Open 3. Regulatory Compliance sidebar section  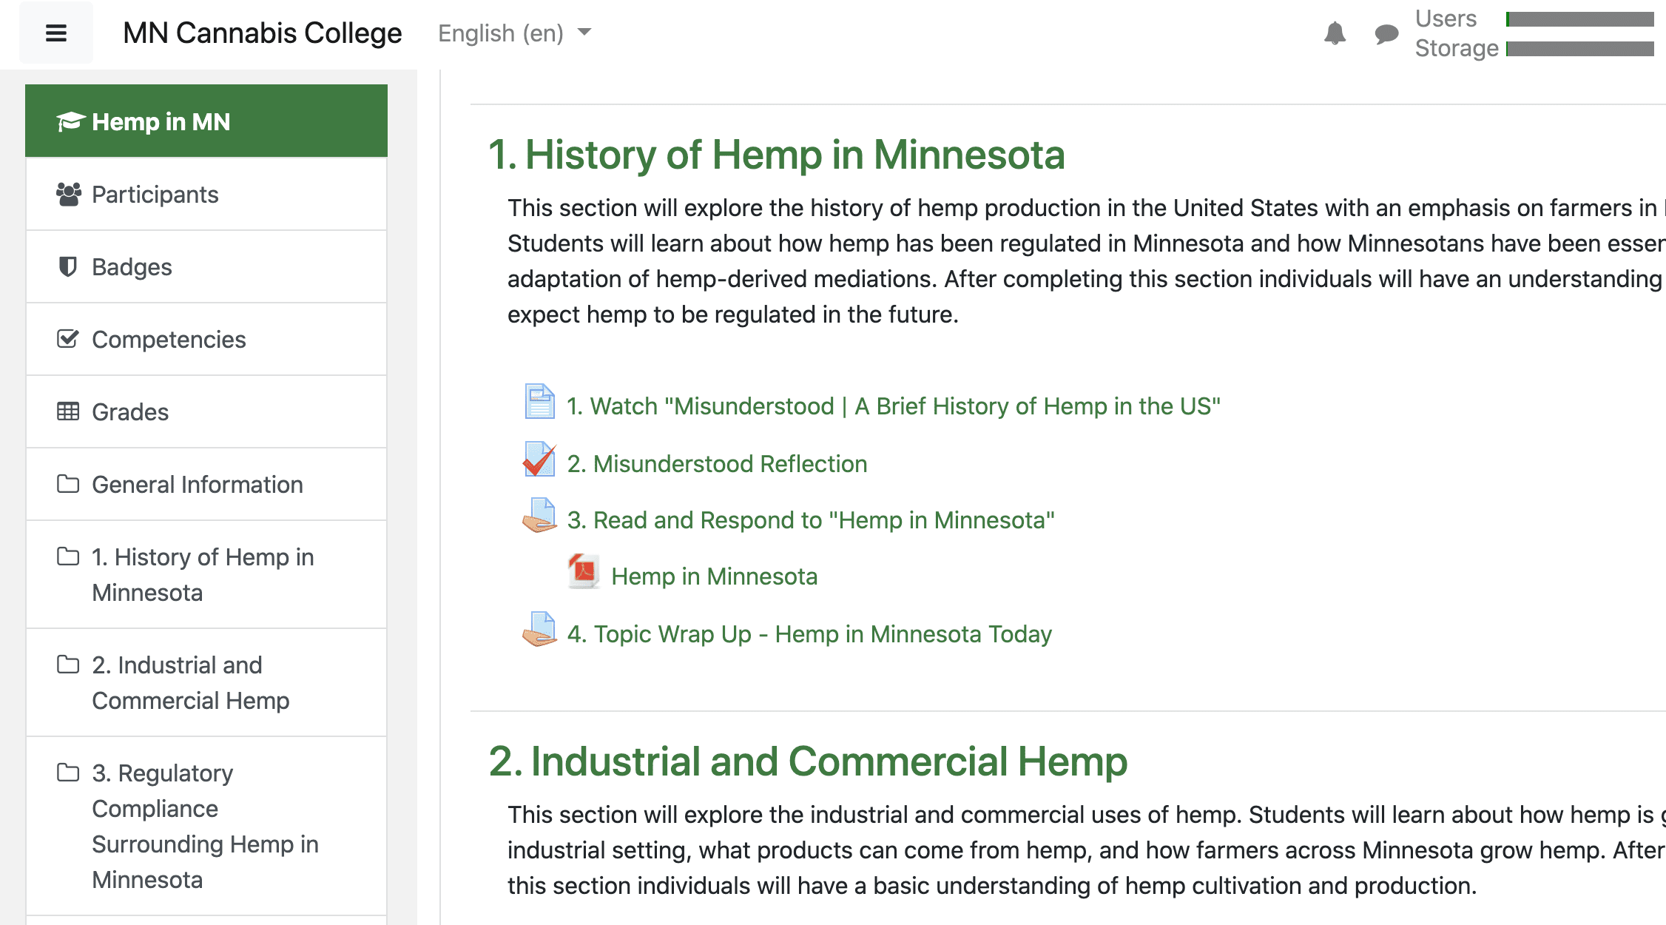[x=205, y=826]
